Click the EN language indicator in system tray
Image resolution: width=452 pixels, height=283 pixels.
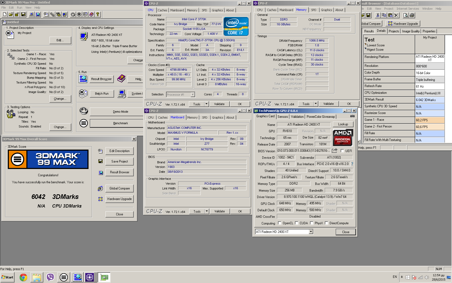395,277
